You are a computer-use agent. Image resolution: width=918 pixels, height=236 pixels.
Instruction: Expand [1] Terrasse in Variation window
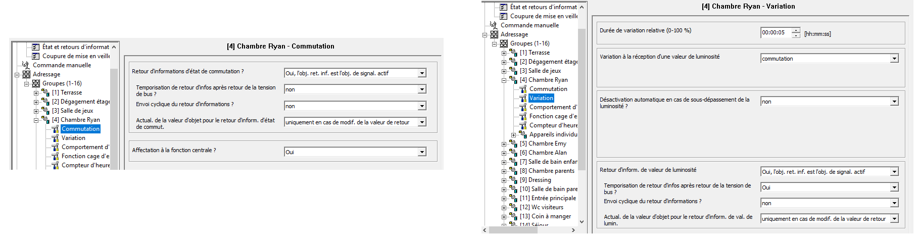click(x=504, y=53)
